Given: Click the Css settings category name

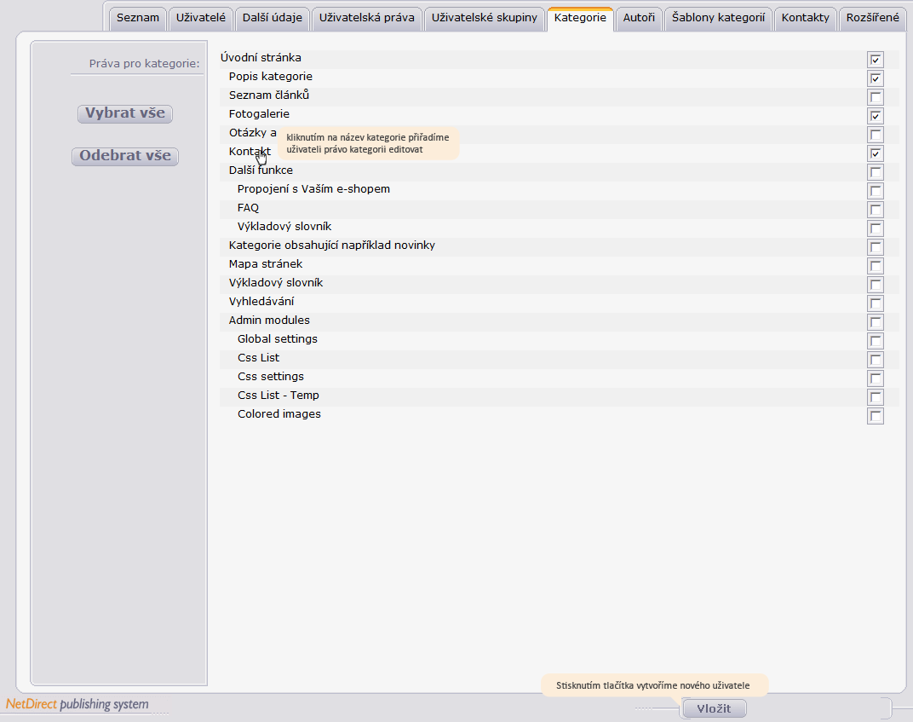Looking at the screenshot, I should pyautogui.click(x=271, y=377).
